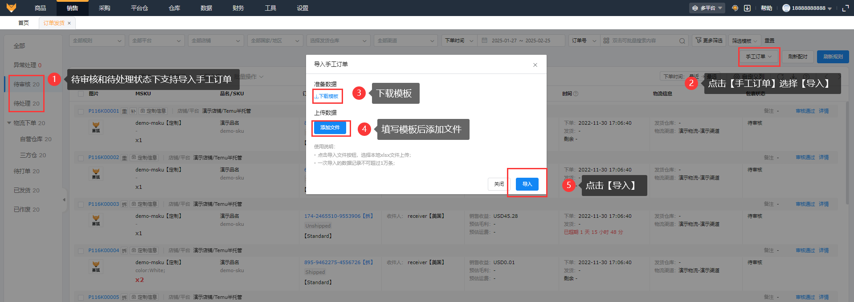Click the 重 tag icon on order P116K00001
This screenshot has width=854, height=302.
coord(124,111)
